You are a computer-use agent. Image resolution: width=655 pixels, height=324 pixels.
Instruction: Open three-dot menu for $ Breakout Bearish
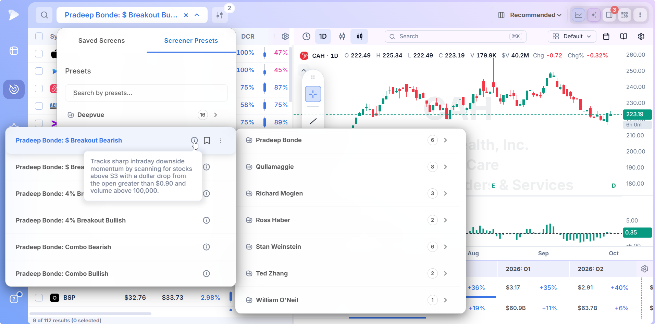[221, 140]
